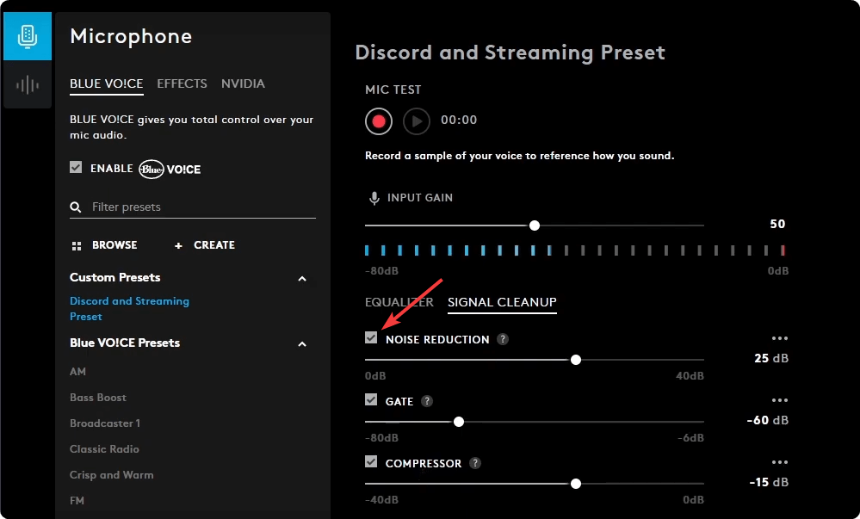The image size is (860, 519).
Task: Open the Gate more options menu
Action: (779, 400)
